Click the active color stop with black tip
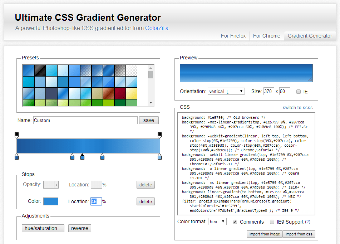This screenshot has width=340, height=244. (83, 157)
